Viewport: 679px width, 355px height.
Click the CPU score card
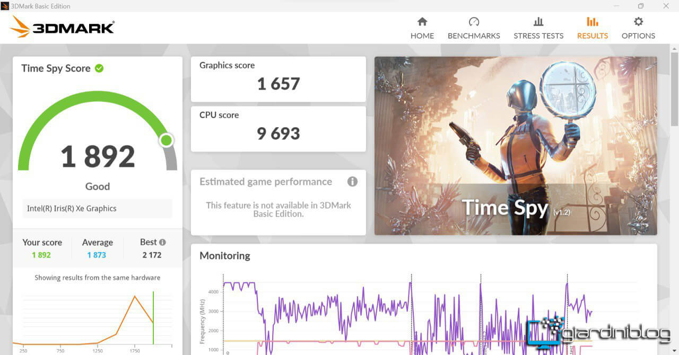click(278, 129)
